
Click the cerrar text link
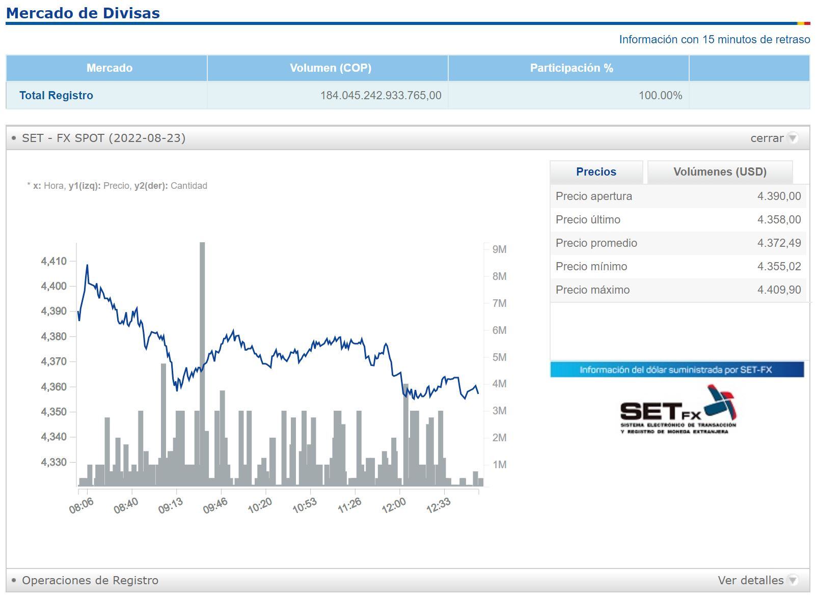point(767,138)
